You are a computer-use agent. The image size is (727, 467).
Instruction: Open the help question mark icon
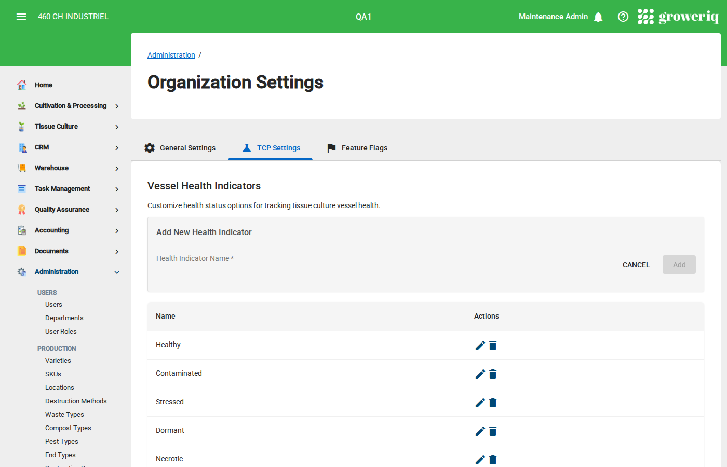(623, 17)
